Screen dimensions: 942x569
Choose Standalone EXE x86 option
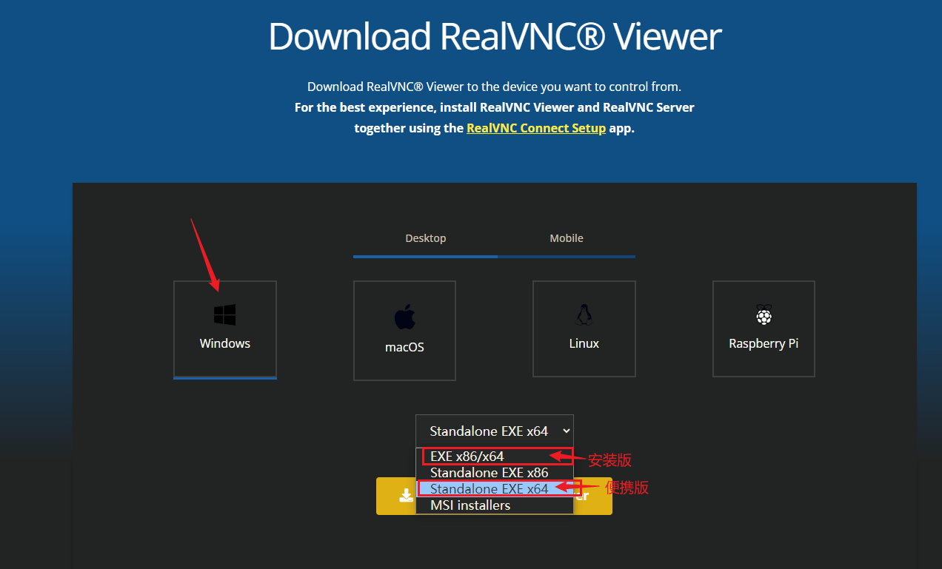pyautogui.click(x=494, y=473)
